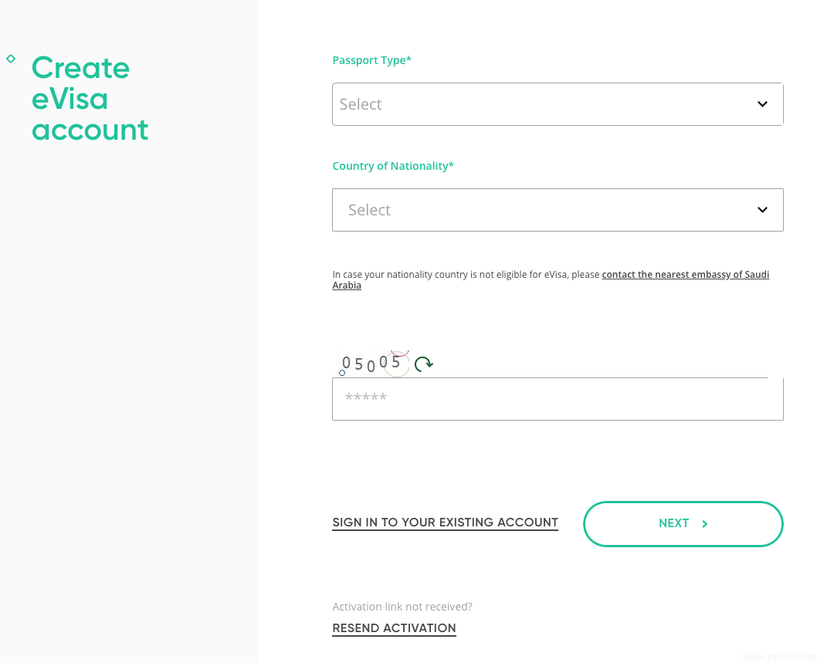Click the diamond icon beside the heading
The height and width of the screenshot is (663, 817).
pyautogui.click(x=11, y=59)
